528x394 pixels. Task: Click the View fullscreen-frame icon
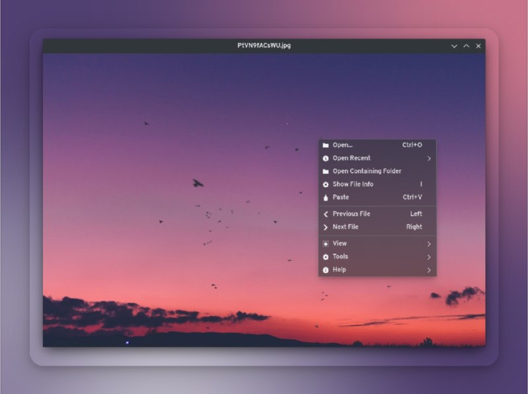click(x=325, y=244)
